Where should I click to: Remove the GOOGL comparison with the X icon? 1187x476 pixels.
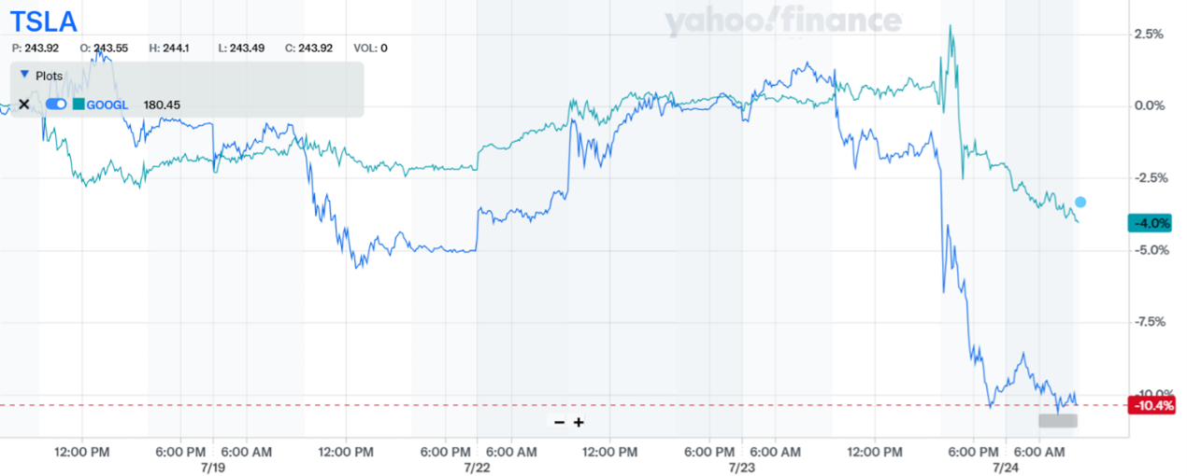(x=23, y=104)
